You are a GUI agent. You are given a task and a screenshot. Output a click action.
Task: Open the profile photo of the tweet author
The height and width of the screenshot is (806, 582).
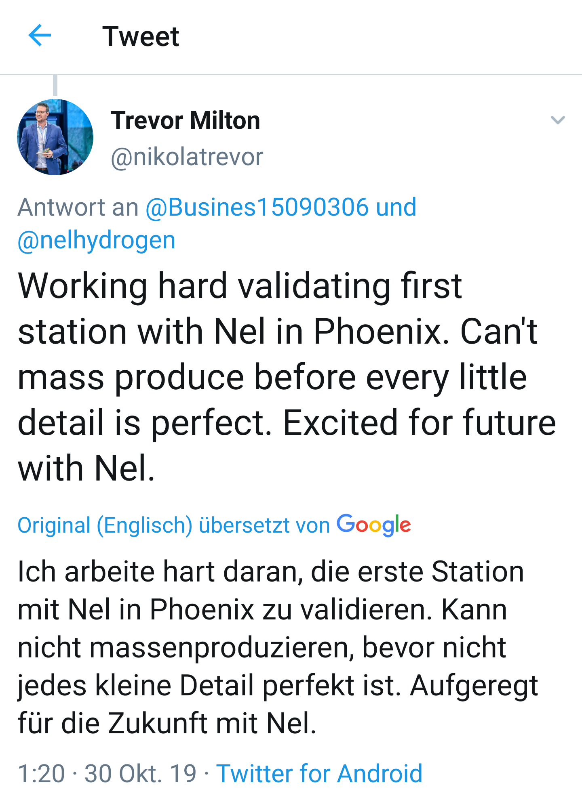pos(55,136)
